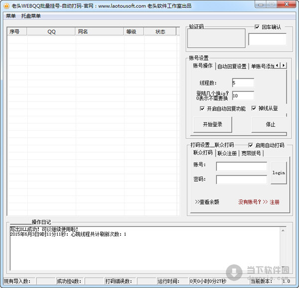The width and height of the screenshot is (299, 288).
Task: Disable the 开启自动回复功能 checkbox
Action: tap(202, 108)
